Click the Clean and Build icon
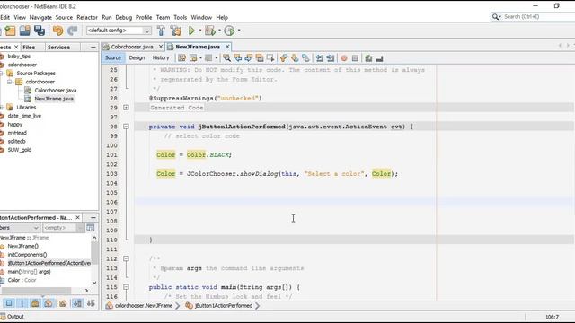Image resolution: width=575 pixels, height=323 pixels. pos(176,31)
